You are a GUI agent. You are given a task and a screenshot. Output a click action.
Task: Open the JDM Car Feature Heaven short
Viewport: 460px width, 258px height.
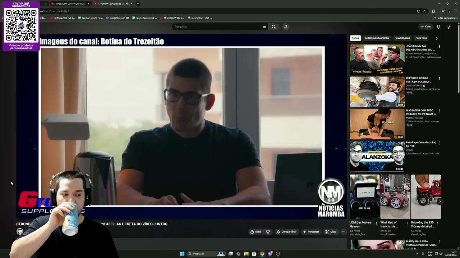[364, 196]
